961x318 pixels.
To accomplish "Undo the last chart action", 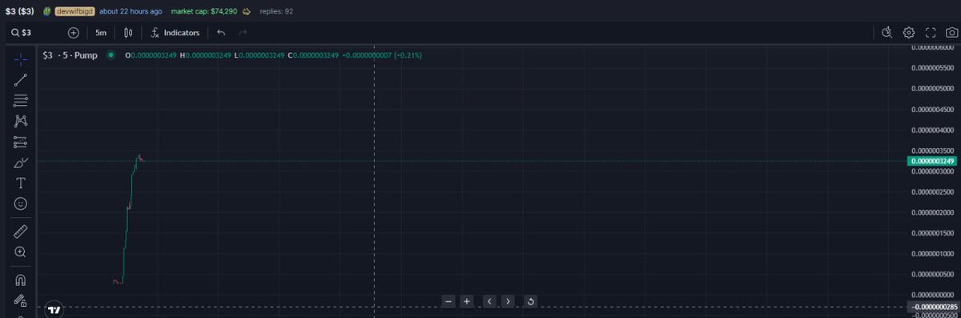I will [x=221, y=33].
